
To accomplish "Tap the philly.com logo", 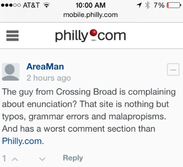I will [x=91, y=36].
